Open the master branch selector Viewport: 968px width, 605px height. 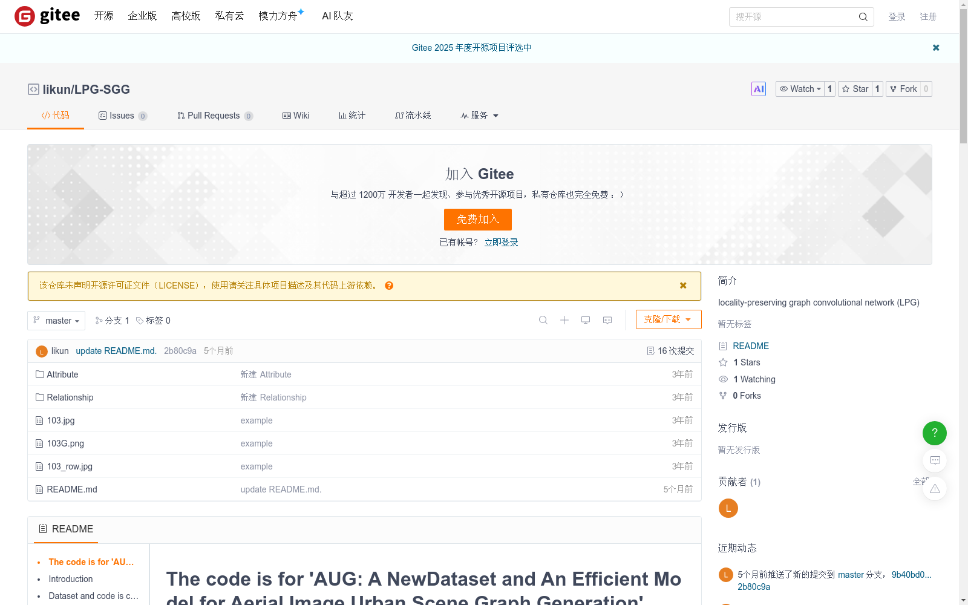click(x=56, y=321)
